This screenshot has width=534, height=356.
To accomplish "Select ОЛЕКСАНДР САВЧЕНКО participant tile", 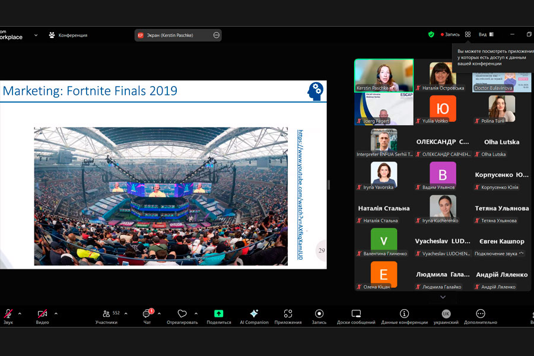I will [x=443, y=142].
